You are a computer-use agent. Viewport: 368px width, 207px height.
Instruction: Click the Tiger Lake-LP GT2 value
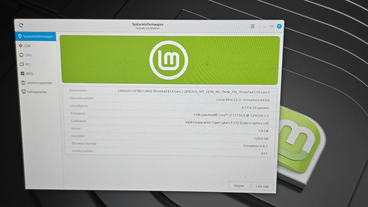click(227, 123)
